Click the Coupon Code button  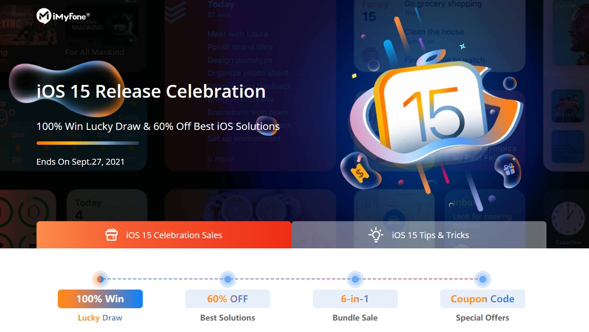pyautogui.click(x=483, y=299)
